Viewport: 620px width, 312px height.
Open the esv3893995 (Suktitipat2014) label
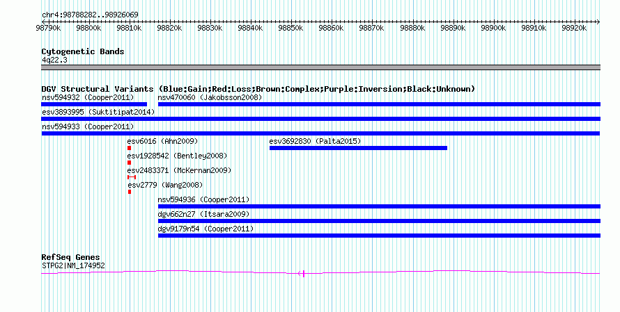(x=98, y=112)
